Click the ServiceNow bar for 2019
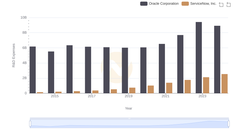Viewport: 234px width, 135px height. coord(132,90)
